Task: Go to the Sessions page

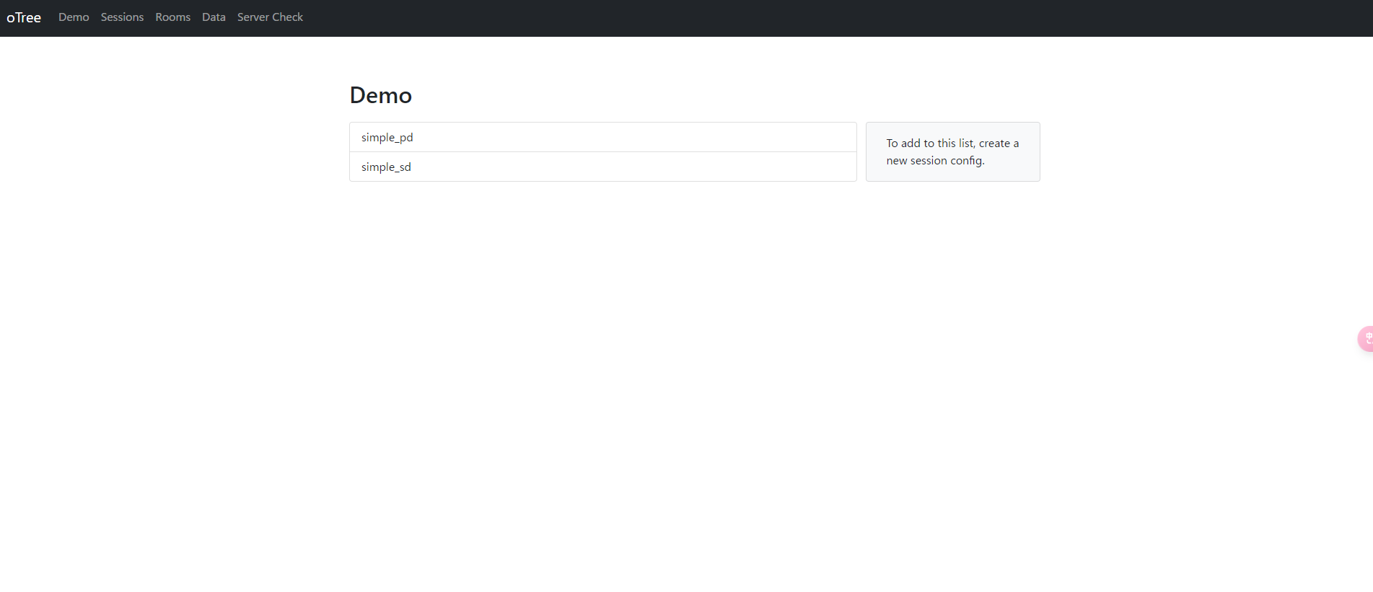Action: pyautogui.click(x=122, y=17)
